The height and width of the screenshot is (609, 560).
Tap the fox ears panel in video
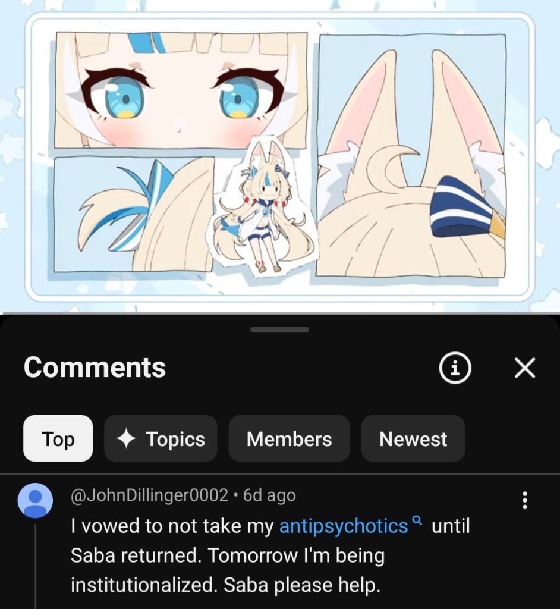click(411, 155)
